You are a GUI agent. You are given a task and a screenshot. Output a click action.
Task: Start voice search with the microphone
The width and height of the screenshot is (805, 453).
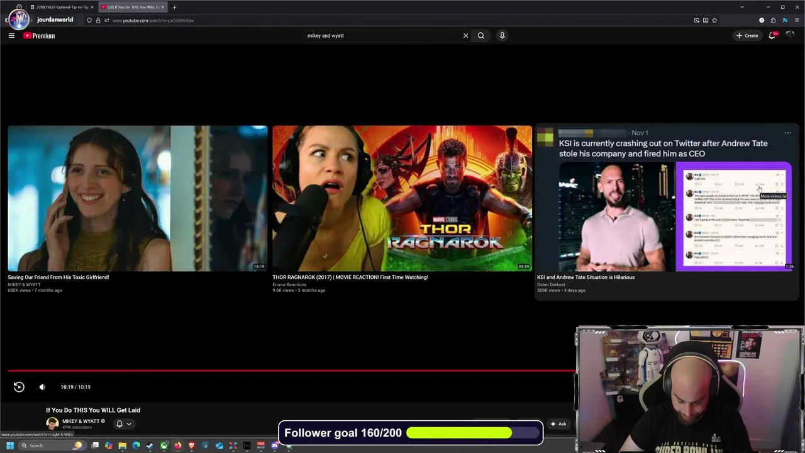[x=502, y=36]
